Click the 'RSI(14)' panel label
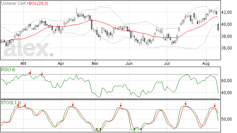The width and height of the screenshot is (237, 133). click(x=8, y=70)
